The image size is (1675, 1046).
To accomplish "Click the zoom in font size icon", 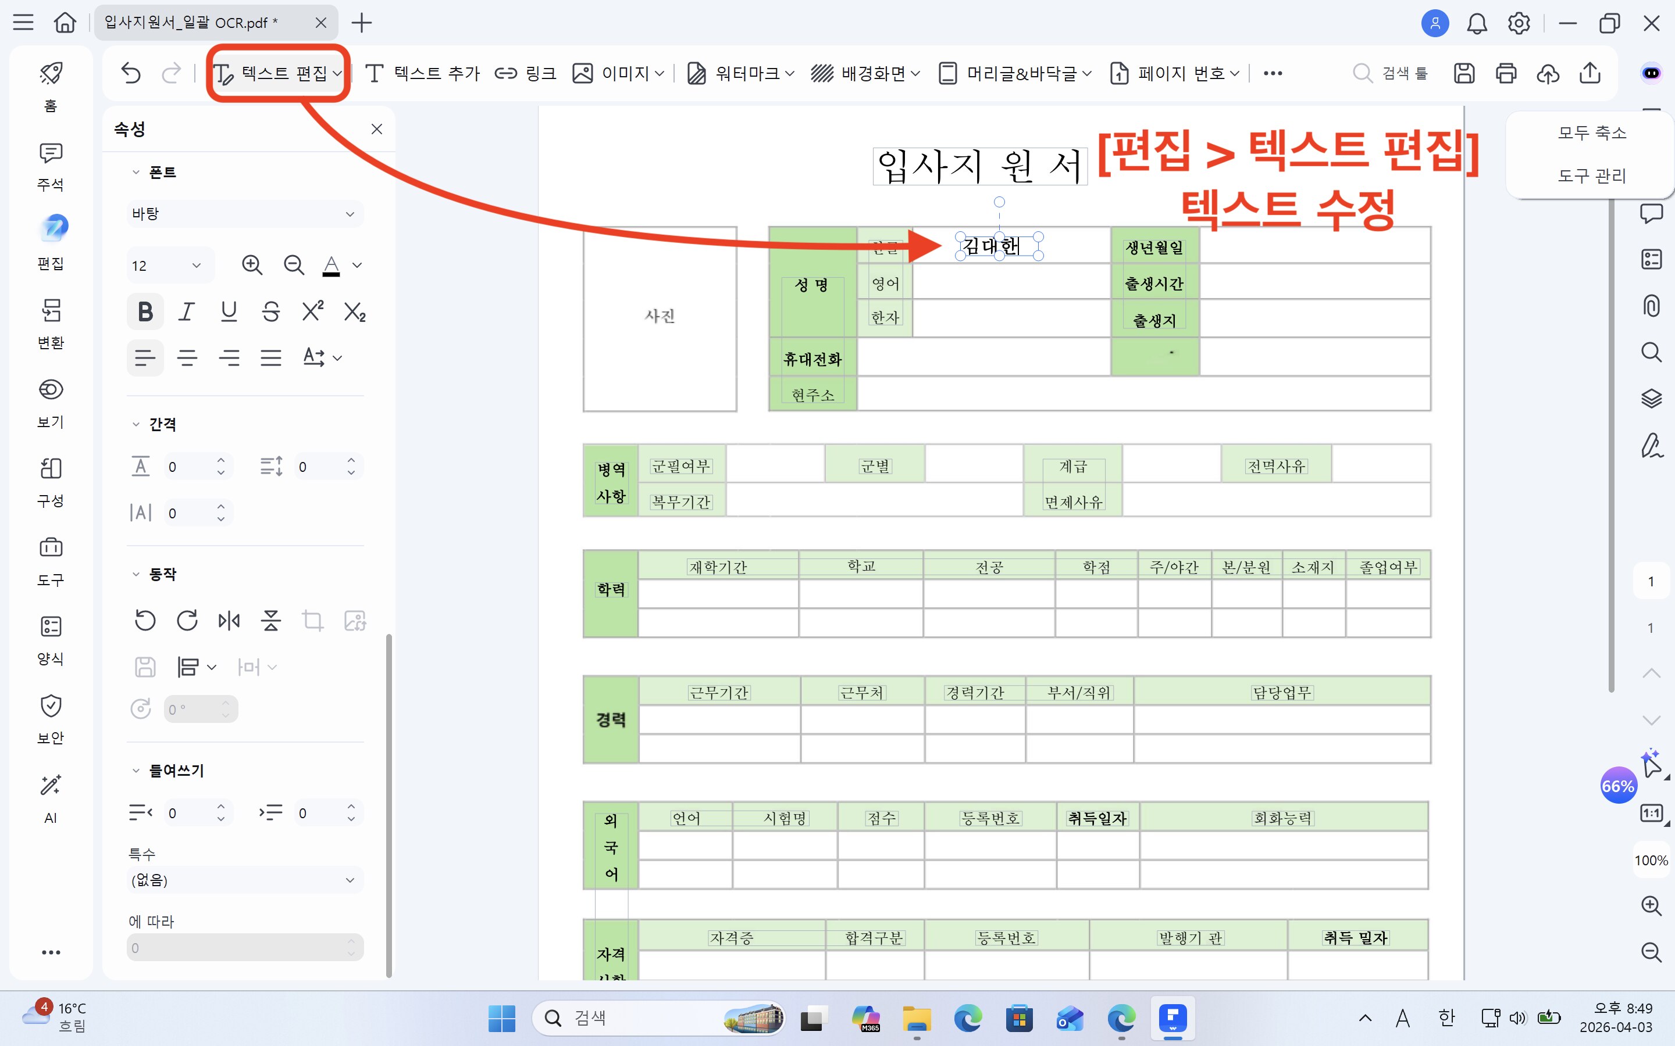I will pyautogui.click(x=252, y=265).
